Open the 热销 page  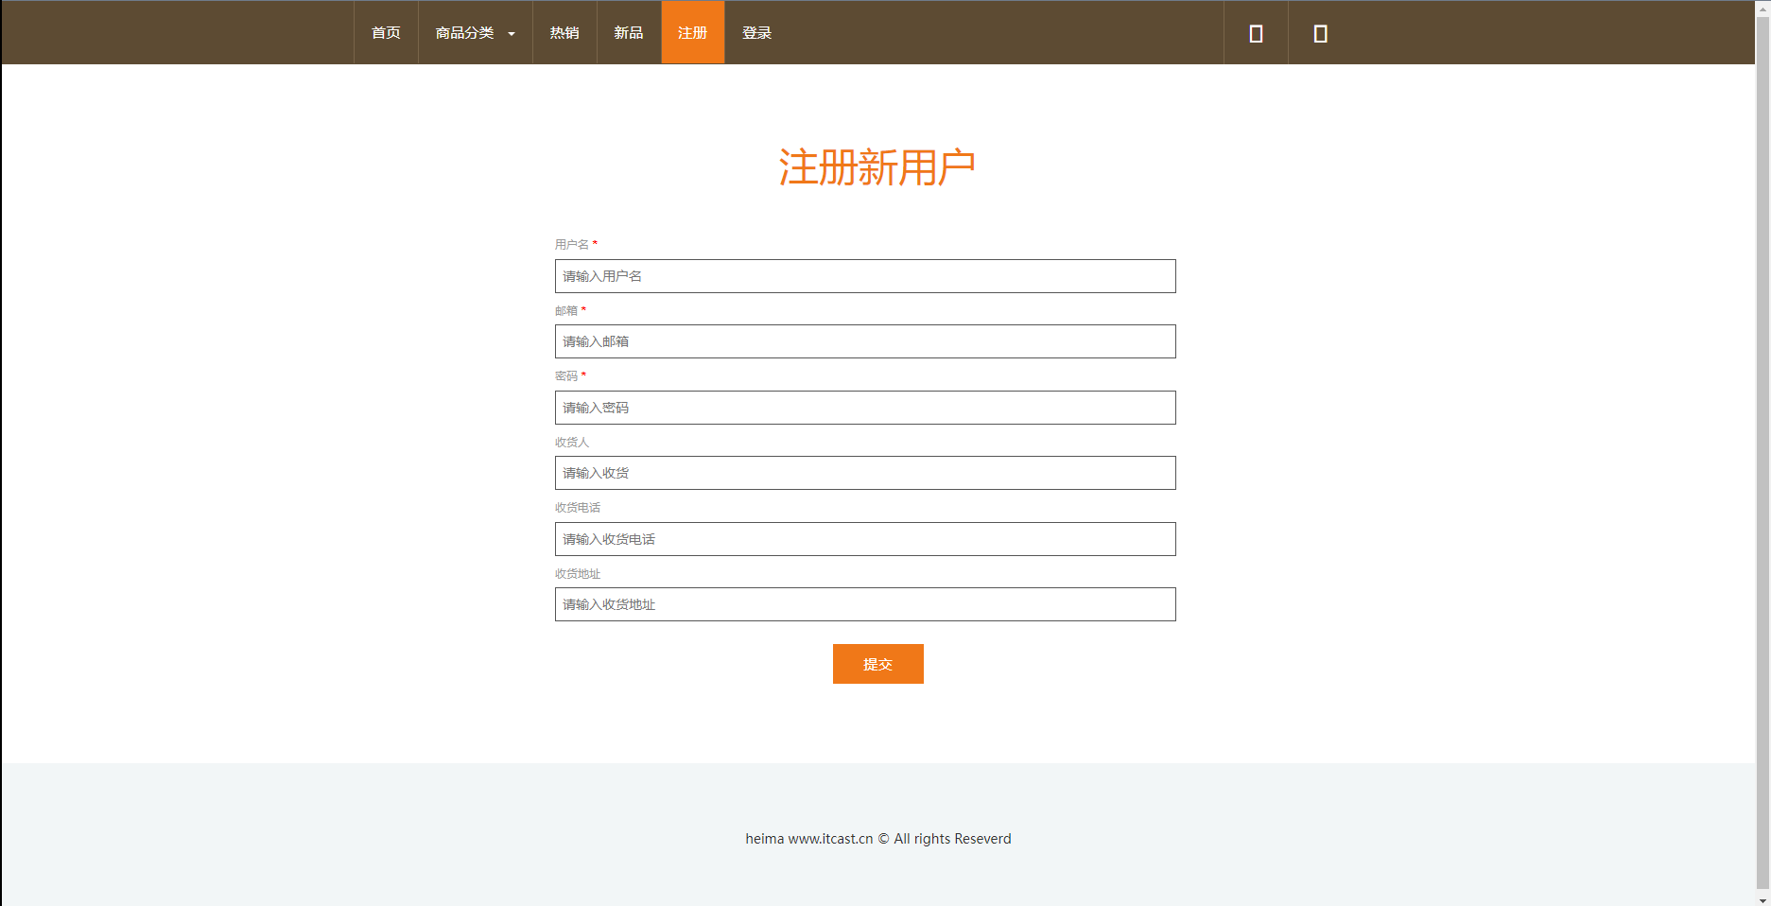tap(564, 33)
